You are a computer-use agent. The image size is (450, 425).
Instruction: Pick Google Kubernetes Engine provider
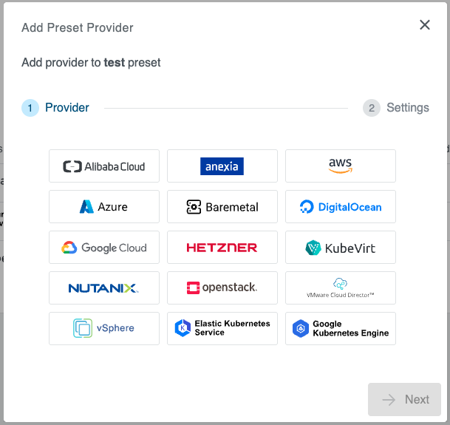coord(341,328)
